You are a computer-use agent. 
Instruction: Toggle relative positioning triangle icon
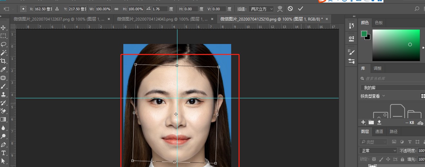point(57,9)
